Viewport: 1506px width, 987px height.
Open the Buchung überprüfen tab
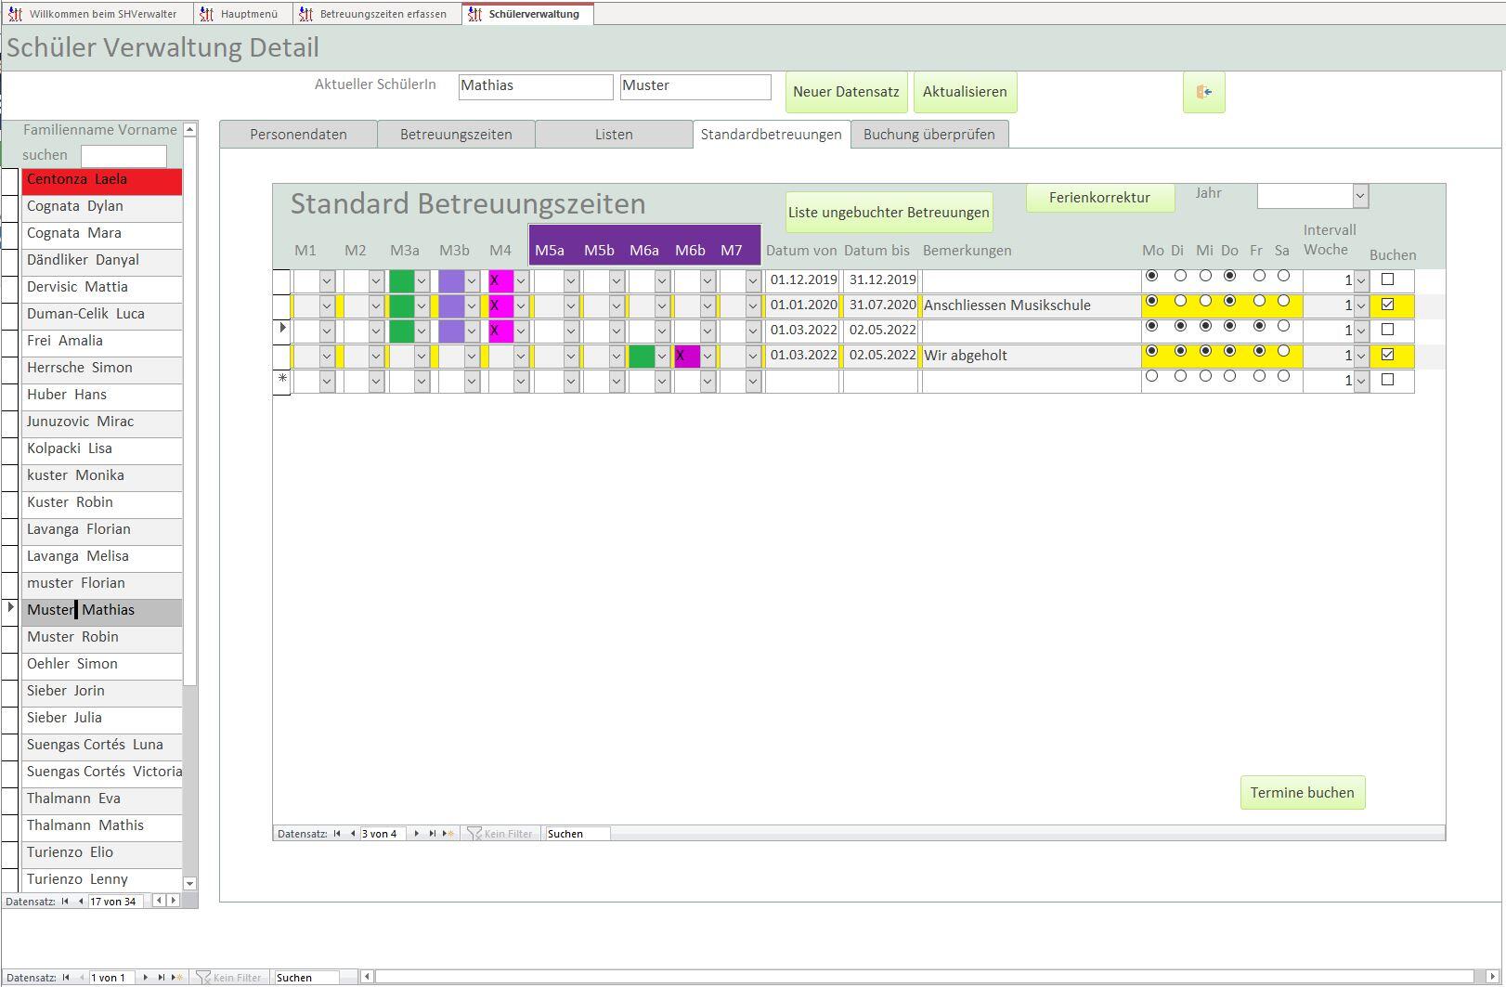point(928,135)
